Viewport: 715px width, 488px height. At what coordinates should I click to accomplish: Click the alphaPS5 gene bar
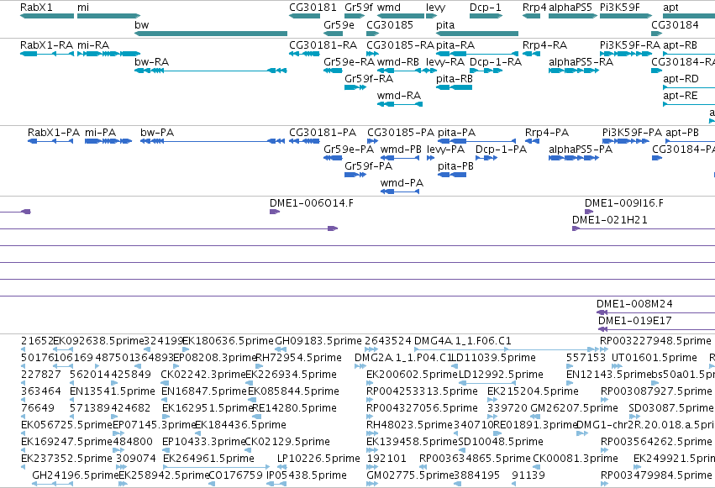[573, 16]
